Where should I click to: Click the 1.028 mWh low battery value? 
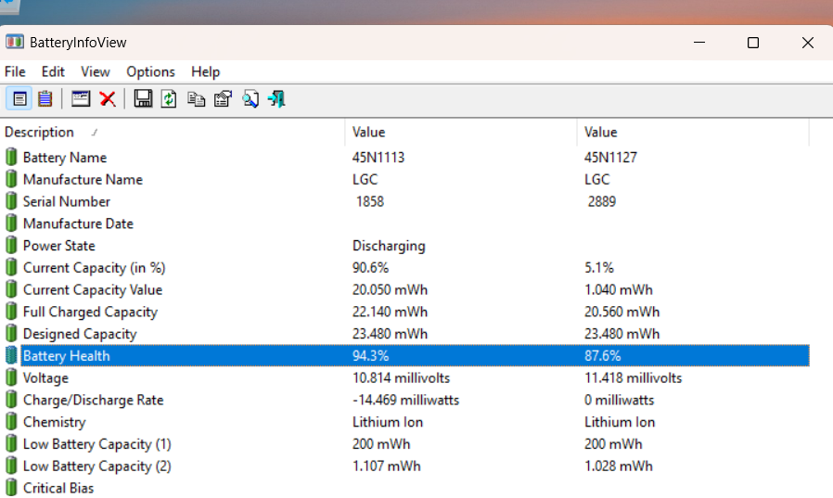[x=619, y=466]
